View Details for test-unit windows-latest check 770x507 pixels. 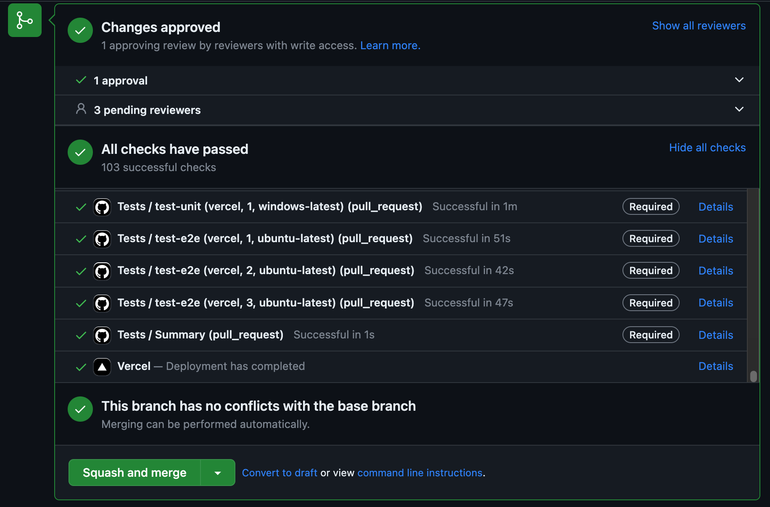pos(715,206)
